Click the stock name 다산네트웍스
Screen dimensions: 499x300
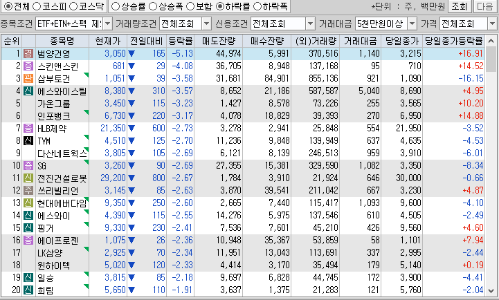click(62, 153)
